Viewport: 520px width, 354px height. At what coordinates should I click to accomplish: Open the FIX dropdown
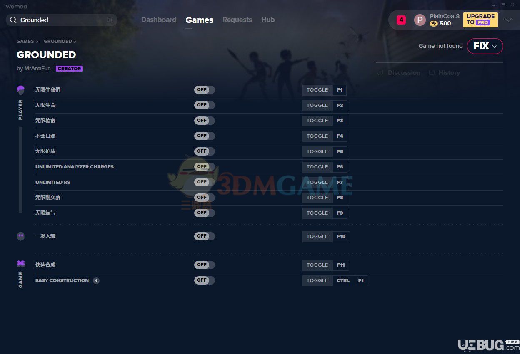coord(485,46)
